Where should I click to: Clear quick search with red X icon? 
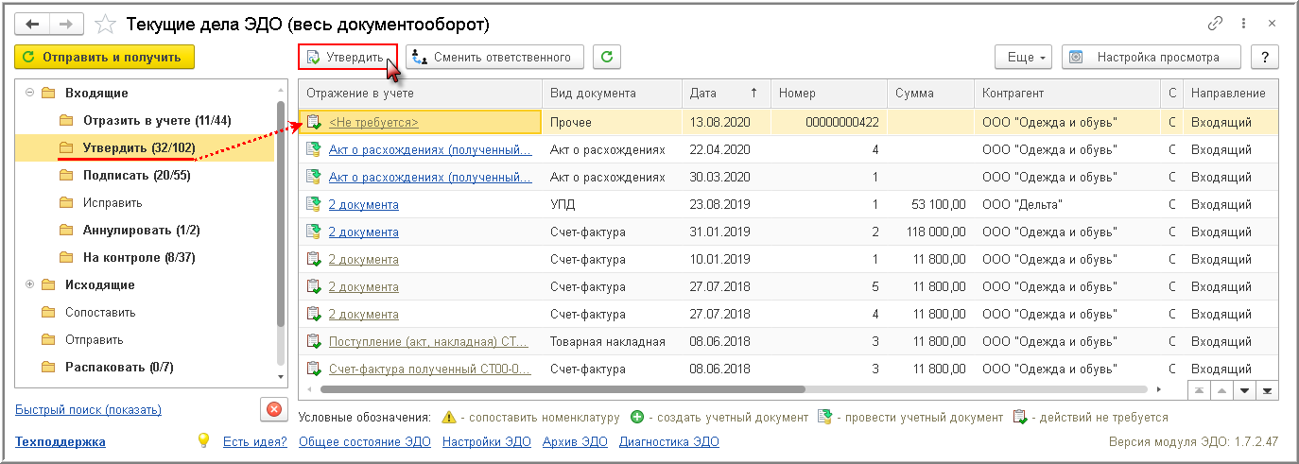pyautogui.click(x=273, y=409)
